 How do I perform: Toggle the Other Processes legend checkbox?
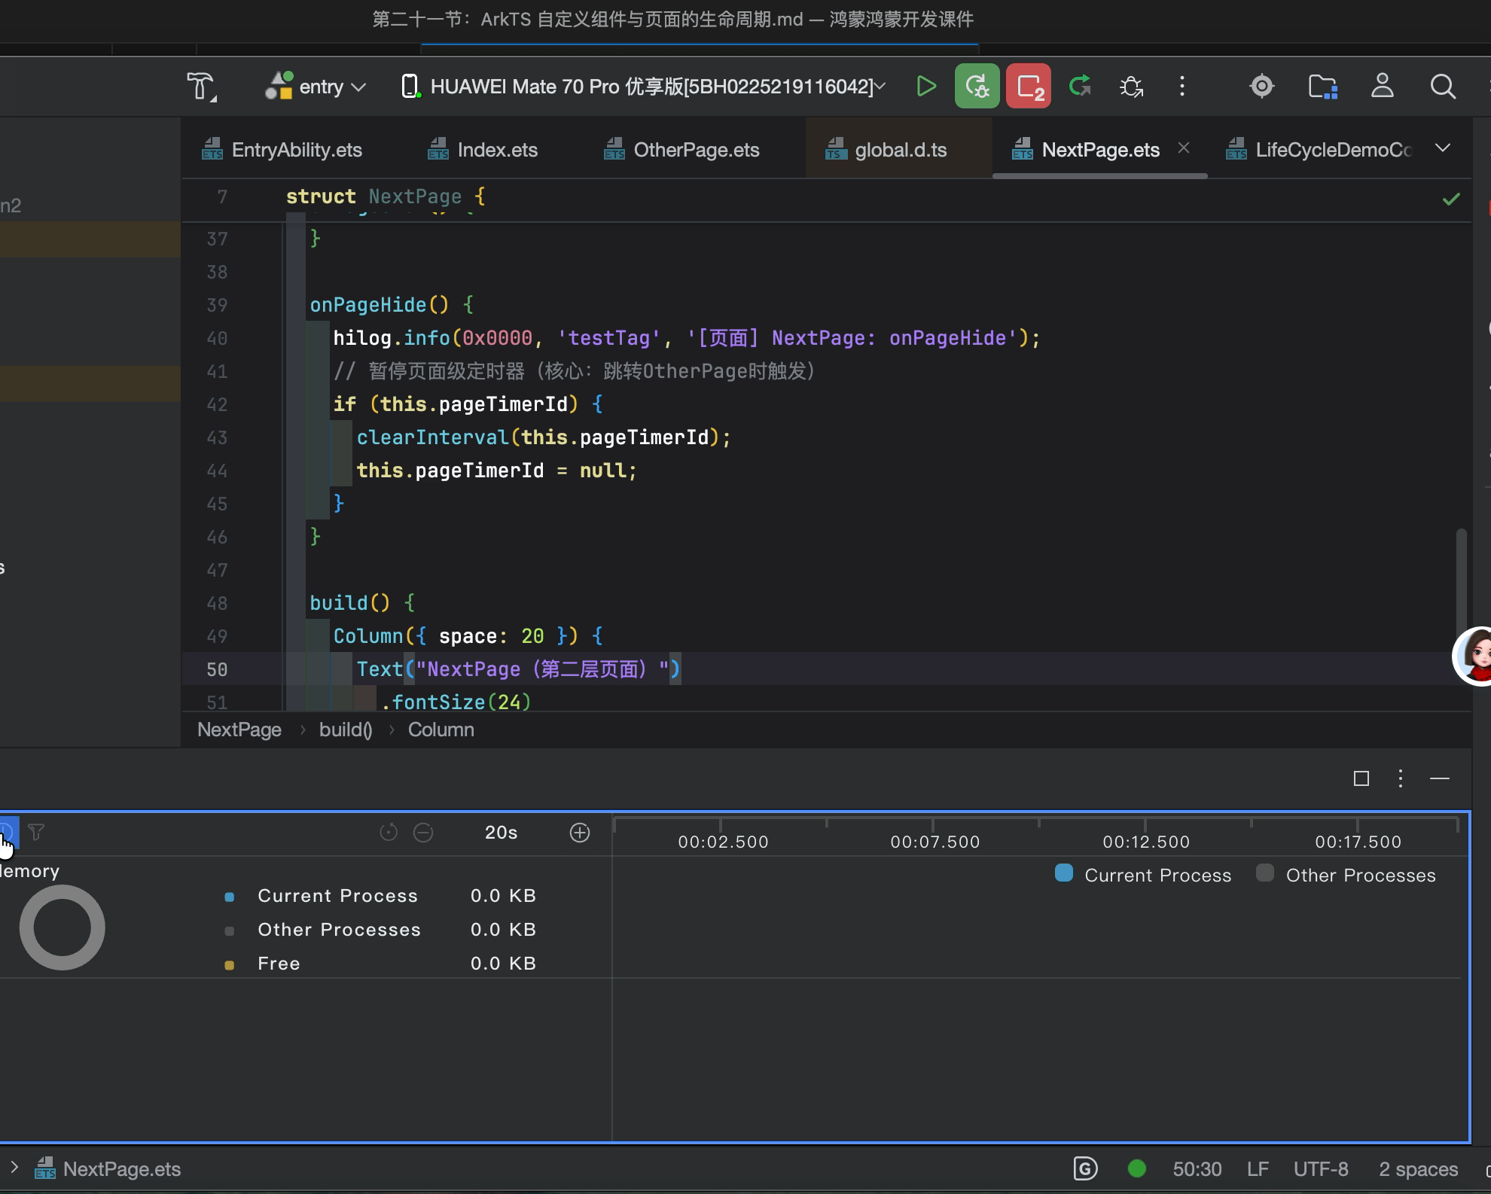(x=1265, y=873)
